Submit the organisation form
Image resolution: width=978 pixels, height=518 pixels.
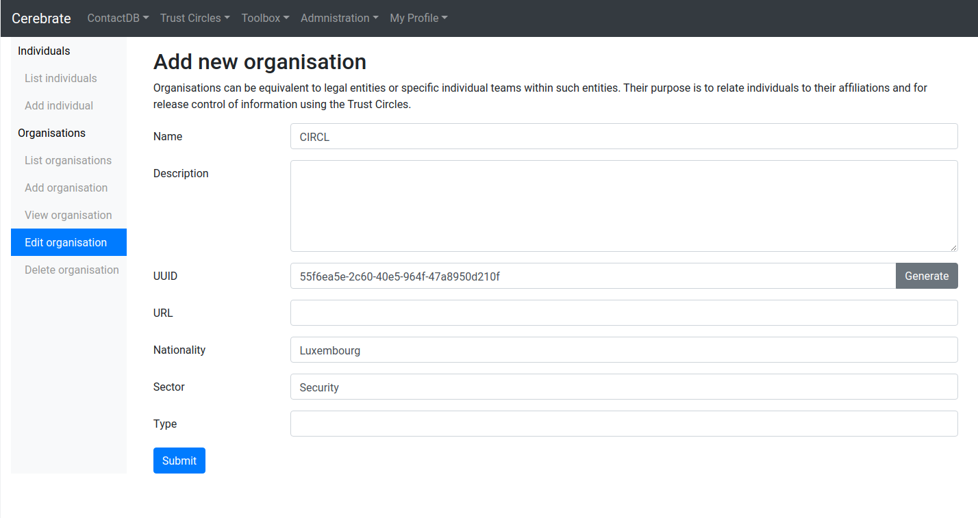point(179,461)
